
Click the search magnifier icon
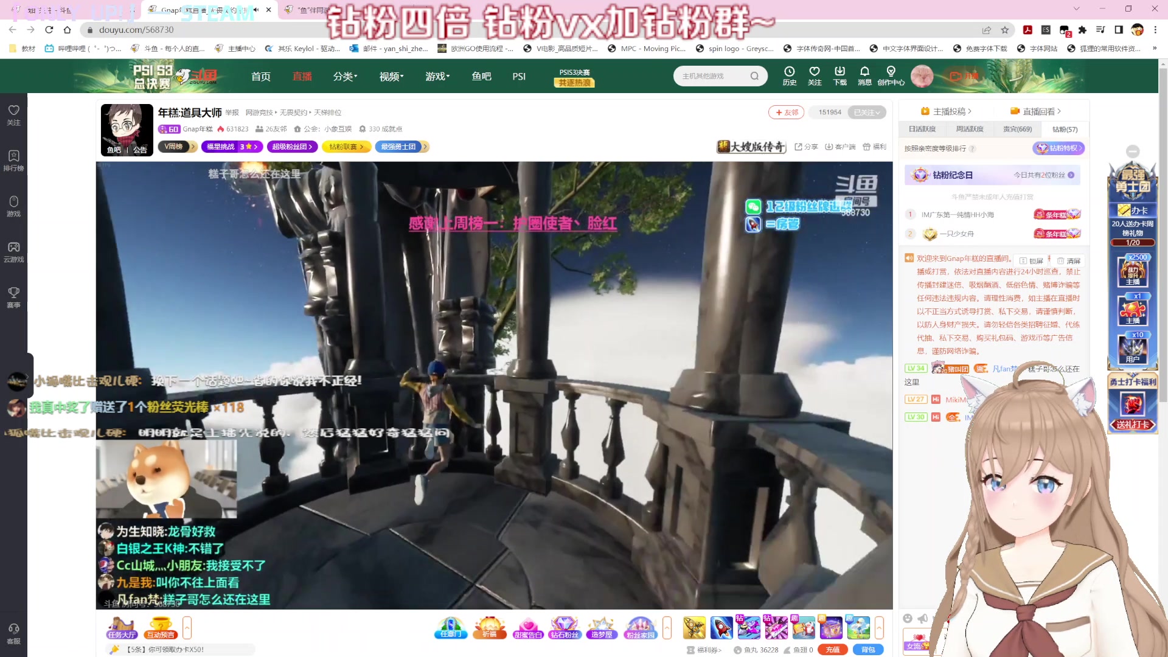[754, 76]
